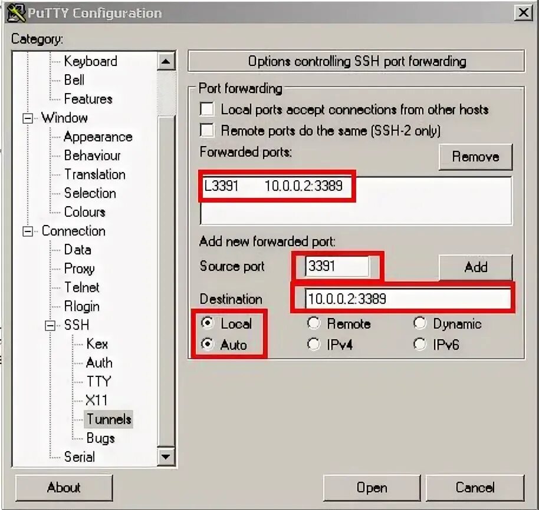Click the Add forwarded port button
The width and height of the screenshot is (539, 510).
pyautogui.click(x=475, y=267)
